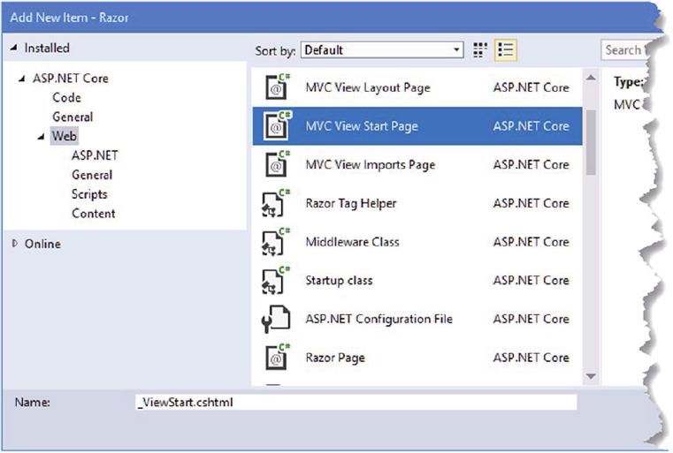Collapse the Installed tree section
This screenshot has height=453, width=673.
[x=13, y=49]
